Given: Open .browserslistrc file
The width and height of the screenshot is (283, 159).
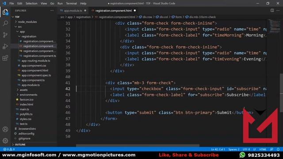Looking at the screenshot, I should pos(27,129).
